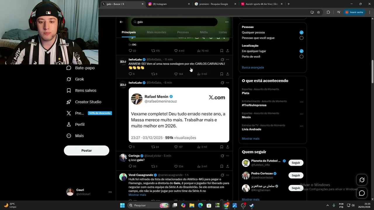The width and height of the screenshot is (374, 210).
Task: Repost the InfoGalo Rafael Menin screenshot post
Action: [153, 147]
